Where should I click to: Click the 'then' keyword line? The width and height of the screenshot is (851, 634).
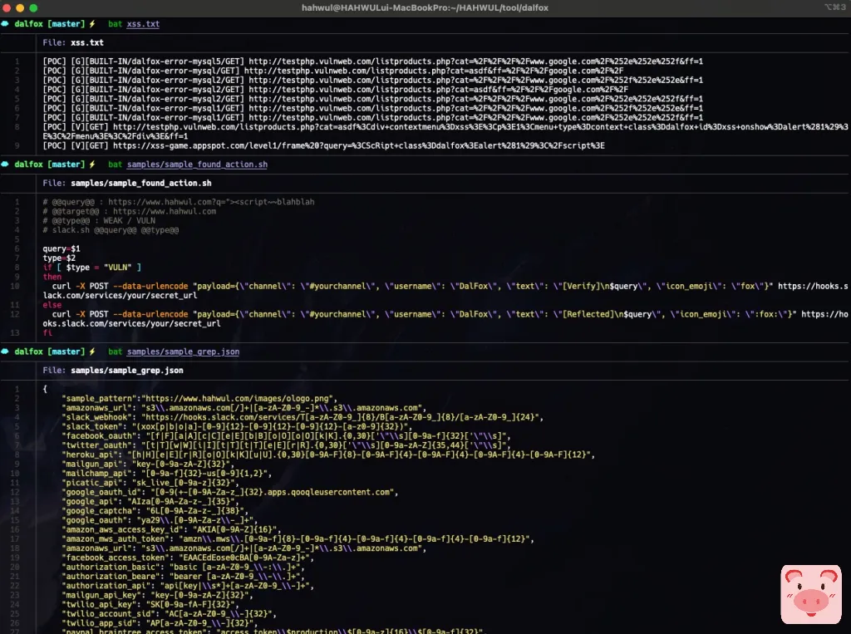pos(52,277)
